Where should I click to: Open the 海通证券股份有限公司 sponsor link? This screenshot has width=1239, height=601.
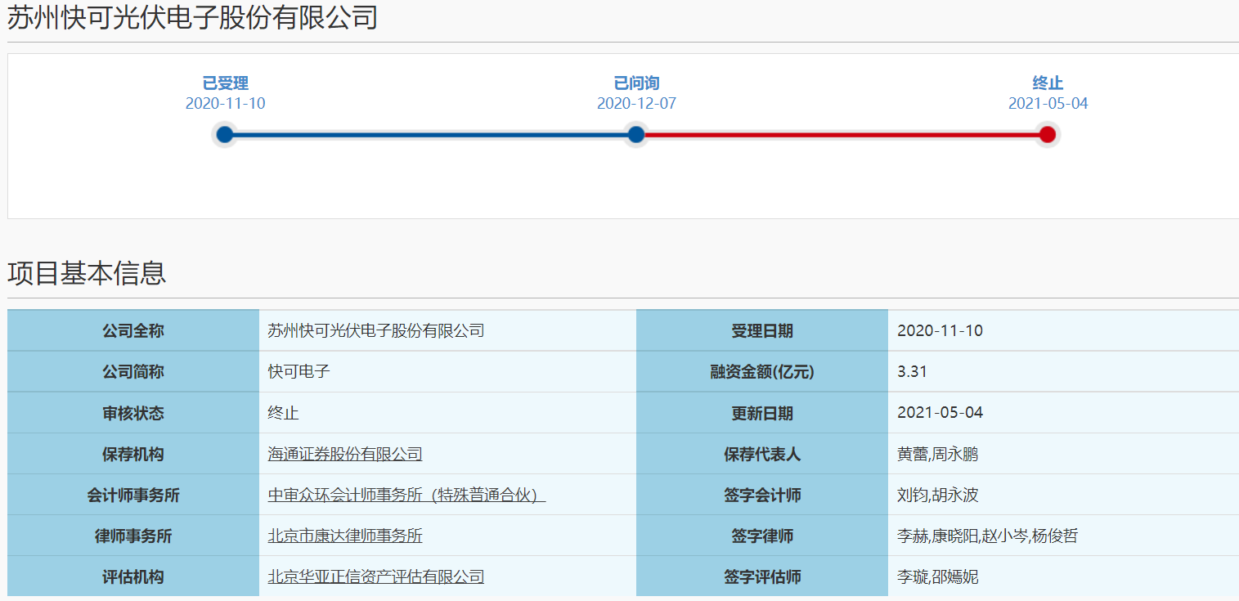coord(345,454)
